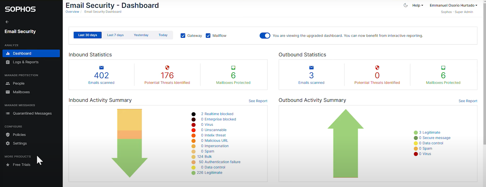Click the 0 Unscannable entry
This screenshot has width=486, height=187.
(214, 130)
